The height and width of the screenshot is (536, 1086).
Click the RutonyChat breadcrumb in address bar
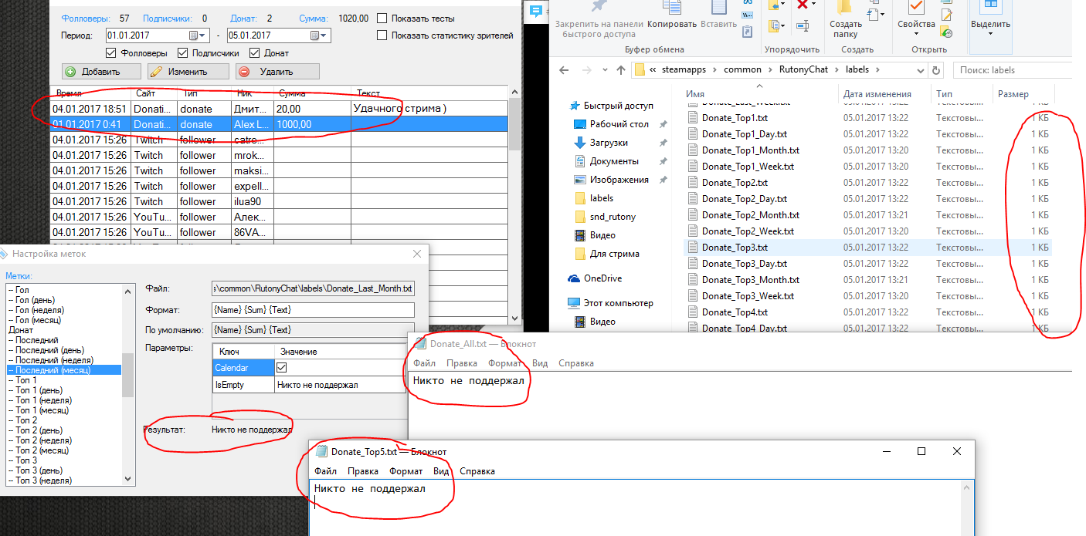(803, 69)
